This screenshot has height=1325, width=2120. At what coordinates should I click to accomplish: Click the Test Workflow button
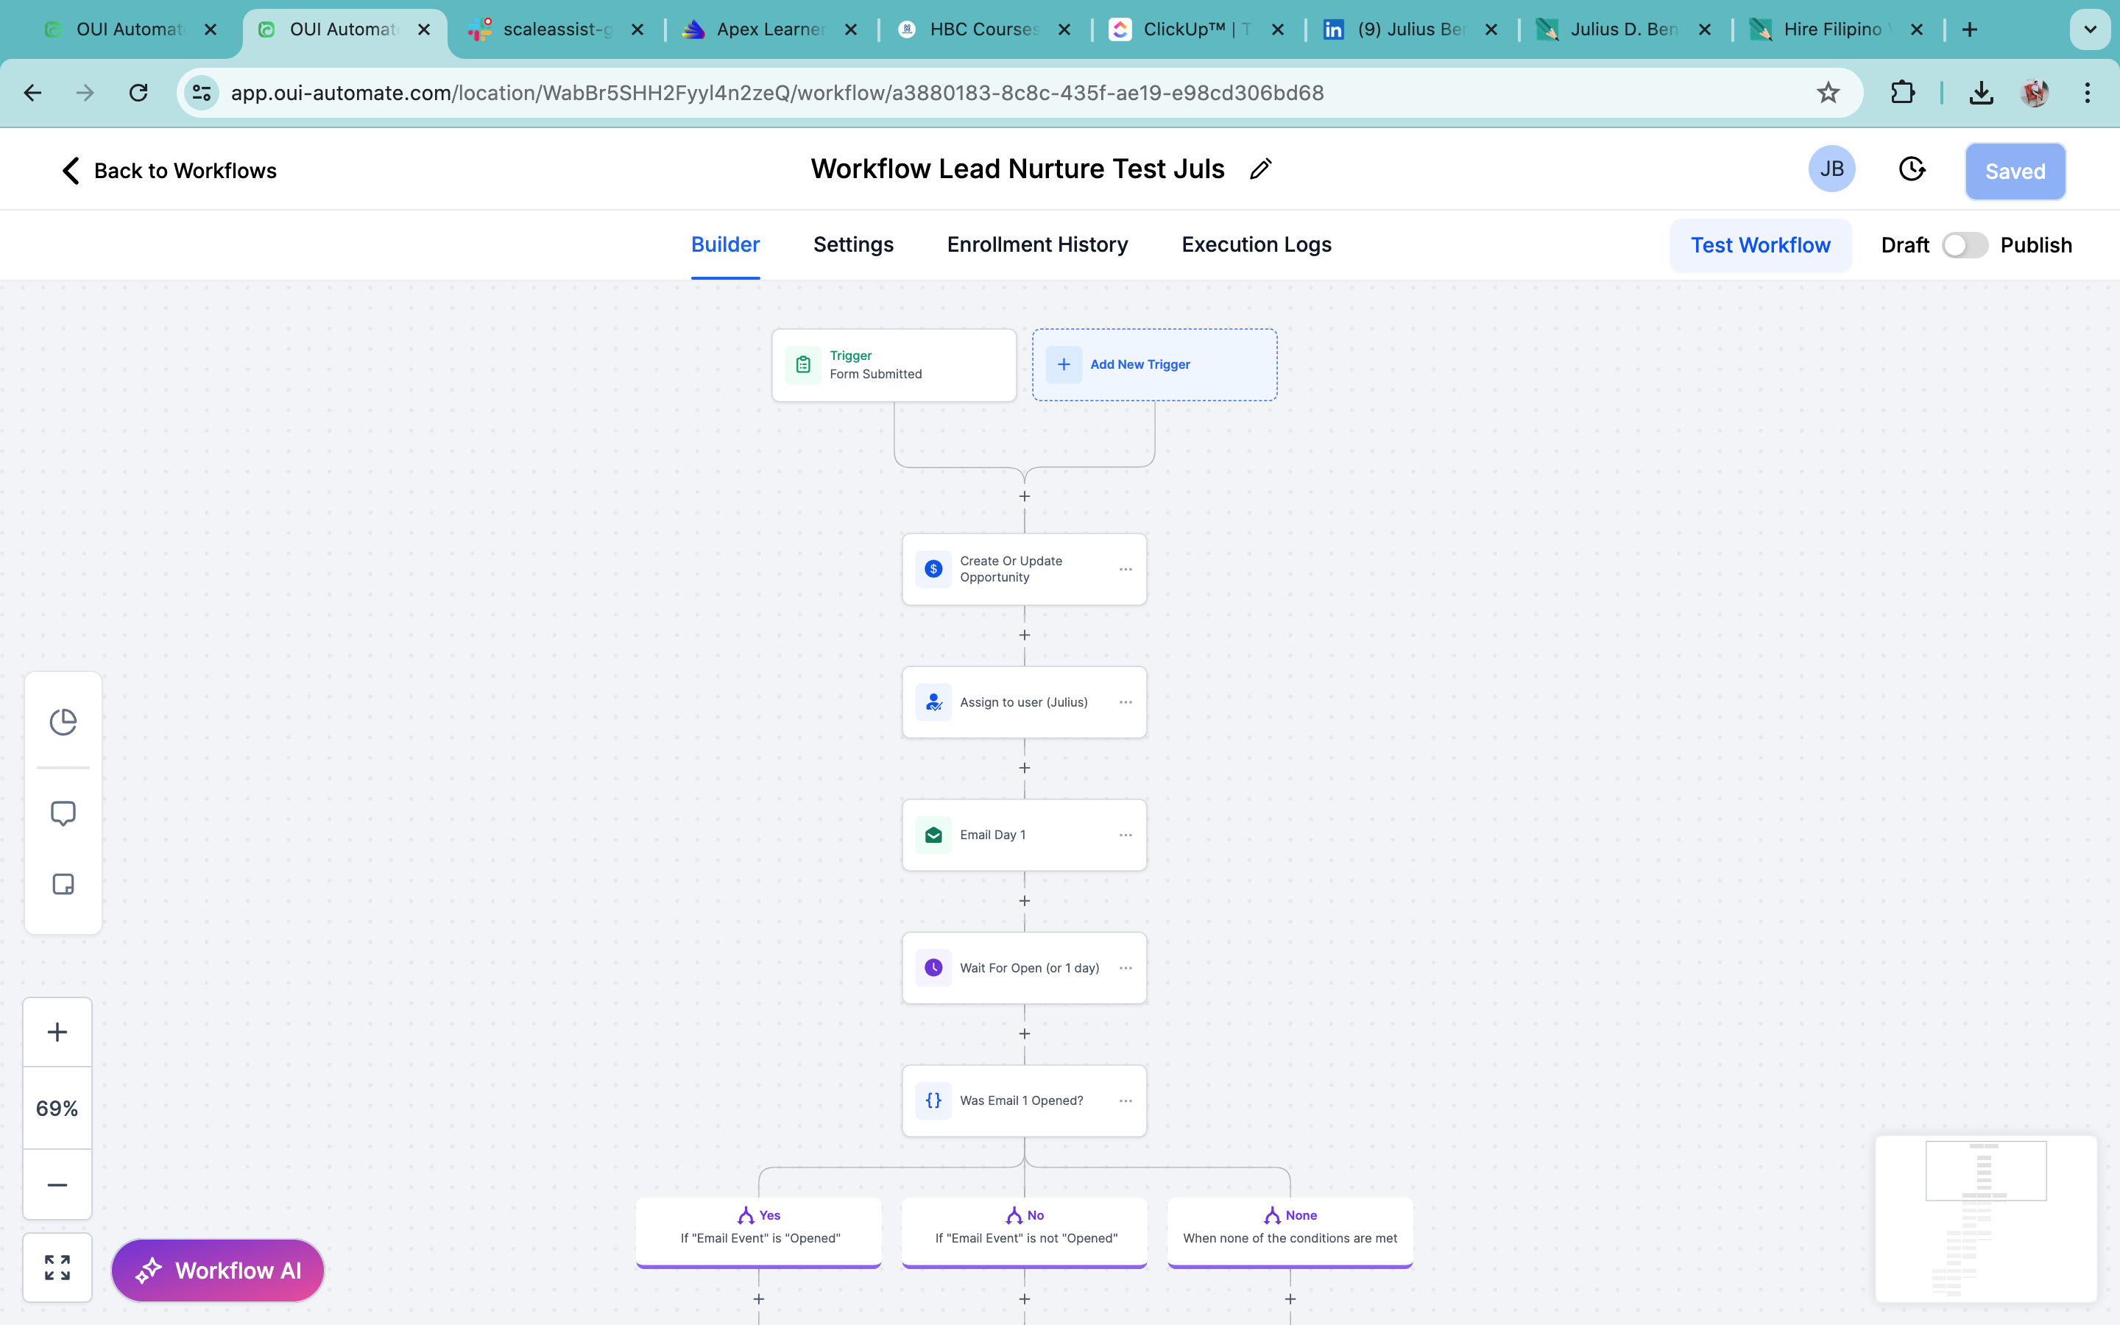(1760, 245)
